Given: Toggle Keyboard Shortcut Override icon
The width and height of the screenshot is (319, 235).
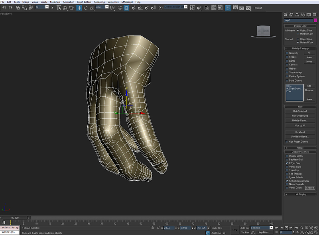Looking at the screenshot, I should click(x=126, y=8).
